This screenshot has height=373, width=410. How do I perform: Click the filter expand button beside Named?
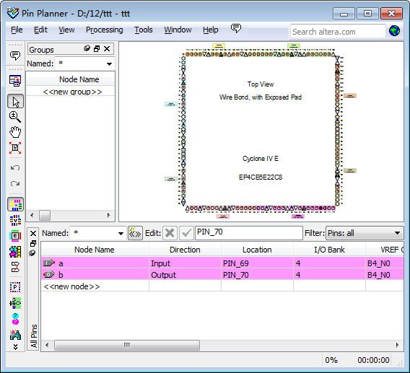click(135, 233)
